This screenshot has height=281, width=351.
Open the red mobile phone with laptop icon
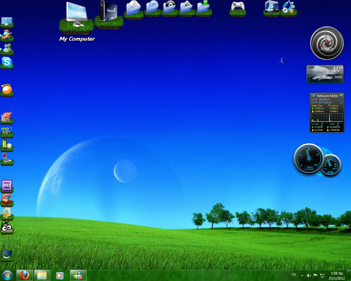(7, 158)
